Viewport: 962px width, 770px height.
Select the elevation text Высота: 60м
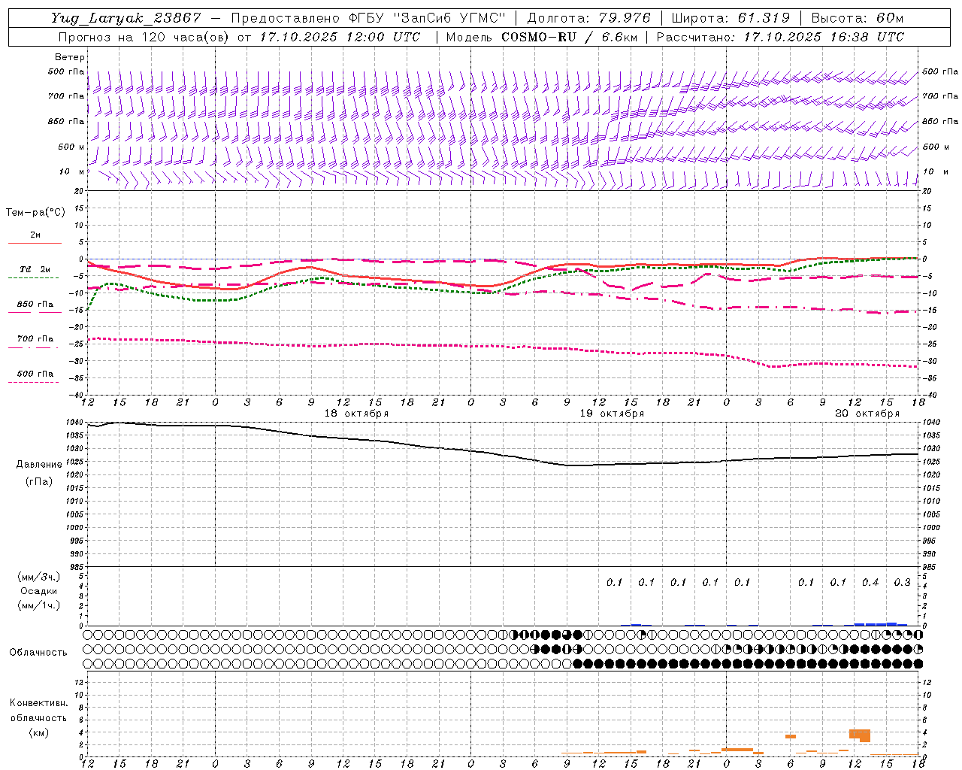[858, 18]
